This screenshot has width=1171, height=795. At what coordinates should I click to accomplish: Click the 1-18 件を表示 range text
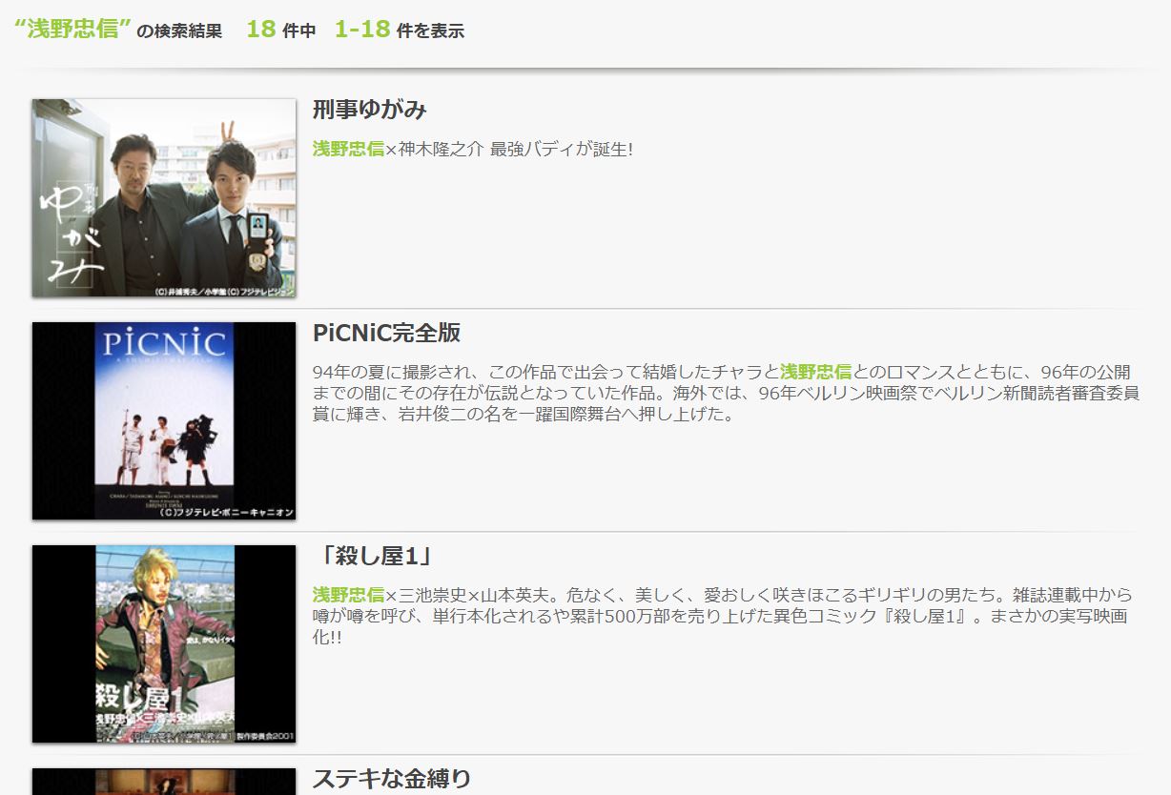[x=400, y=30]
